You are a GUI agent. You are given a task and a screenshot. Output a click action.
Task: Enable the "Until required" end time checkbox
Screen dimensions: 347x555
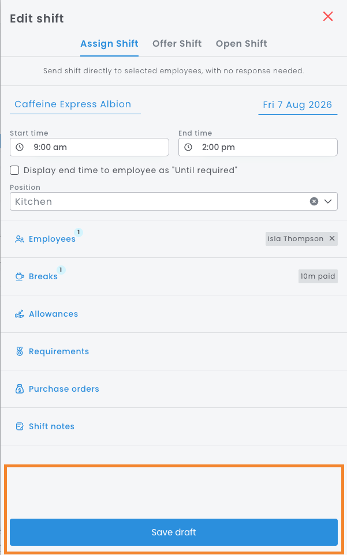coord(14,171)
